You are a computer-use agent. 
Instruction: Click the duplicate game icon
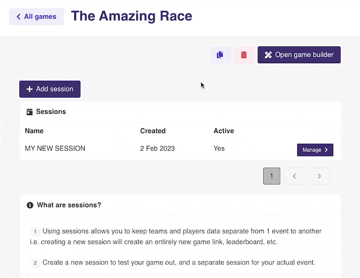click(x=220, y=54)
